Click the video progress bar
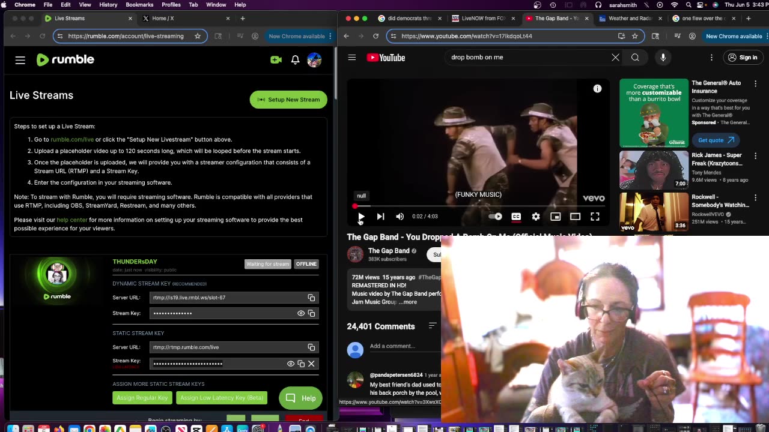Viewport: 769px width, 432px height. click(x=478, y=206)
